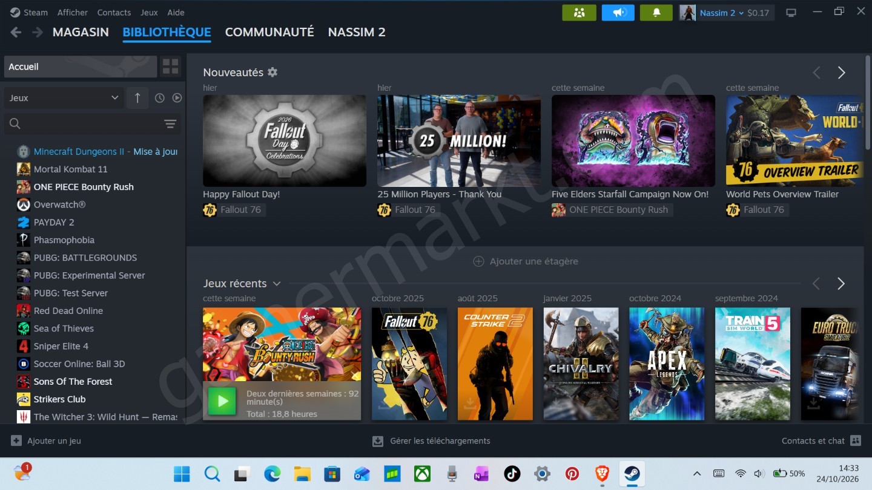872x490 pixels.
Task: Click the Ajouter un jeu plus icon
Action: tap(16, 441)
